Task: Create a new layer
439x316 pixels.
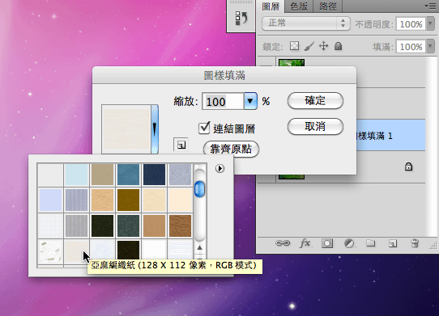Action: tap(393, 243)
